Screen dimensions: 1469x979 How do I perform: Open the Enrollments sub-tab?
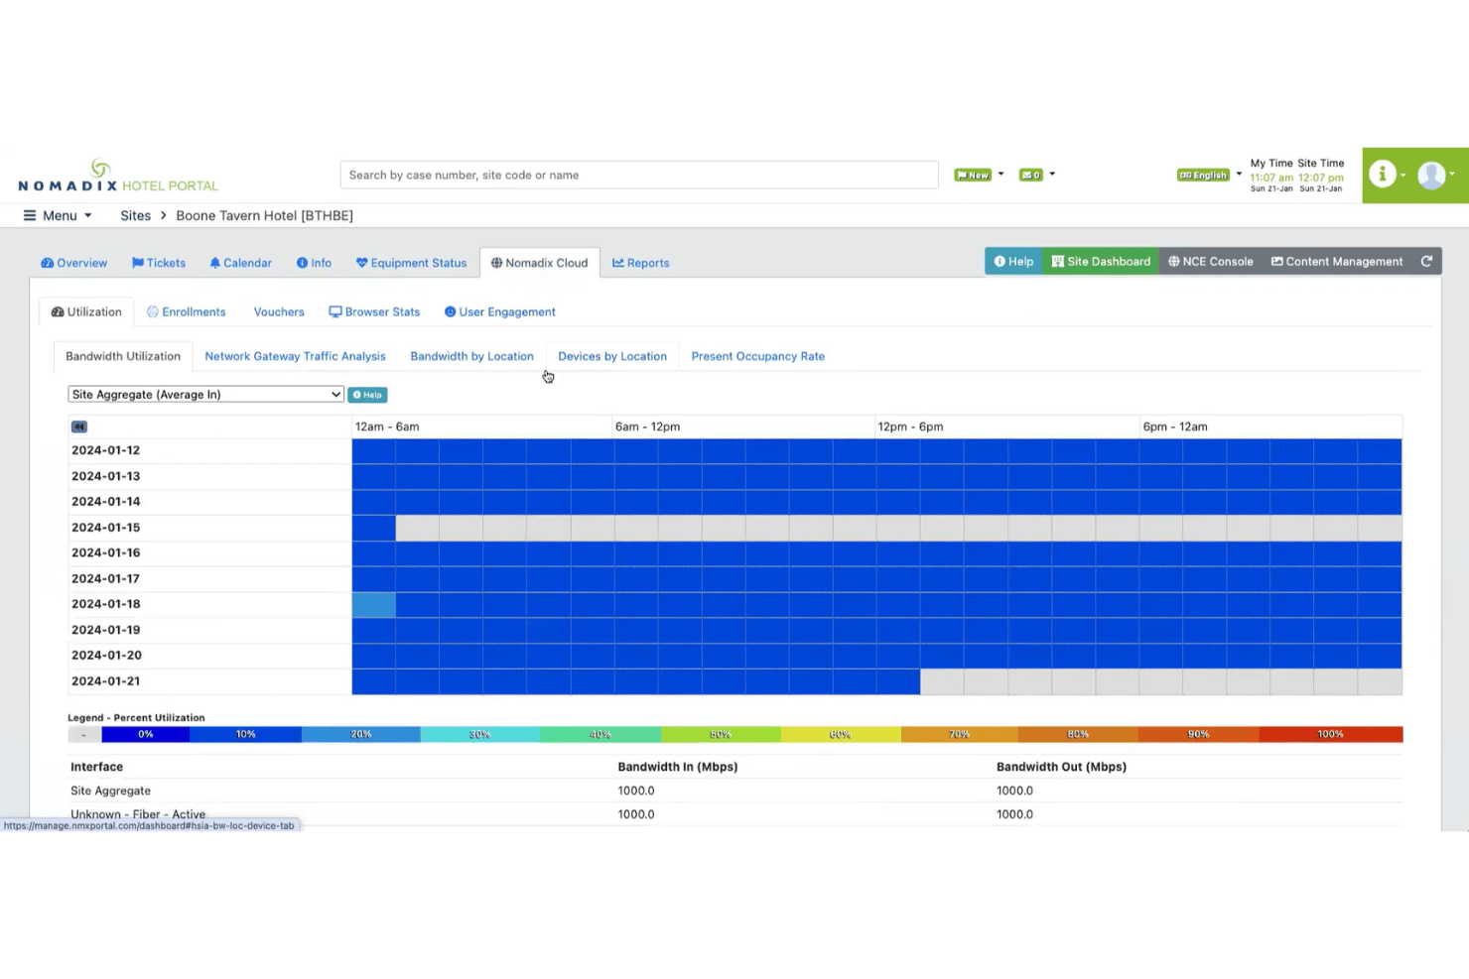coord(186,311)
